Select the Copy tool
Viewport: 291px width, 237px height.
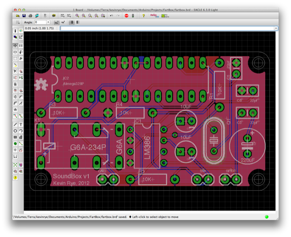click(21, 45)
